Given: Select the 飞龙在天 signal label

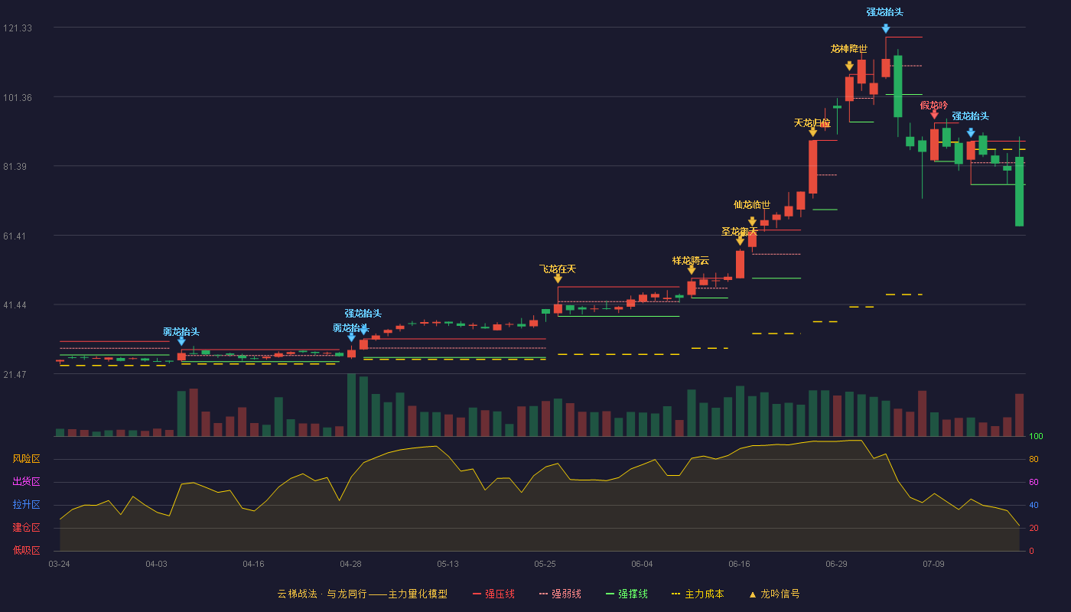Looking at the screenshot, I should [x=558, y=269].
